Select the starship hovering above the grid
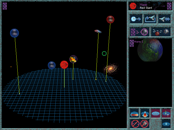The width and height of the screenshot is (174, 130). 98,31
